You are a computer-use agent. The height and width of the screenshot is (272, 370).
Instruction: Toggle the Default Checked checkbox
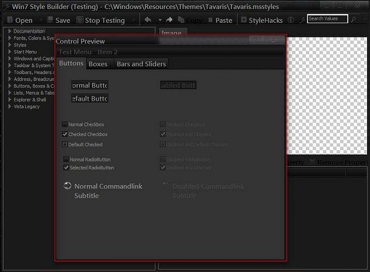click(65, 144)
